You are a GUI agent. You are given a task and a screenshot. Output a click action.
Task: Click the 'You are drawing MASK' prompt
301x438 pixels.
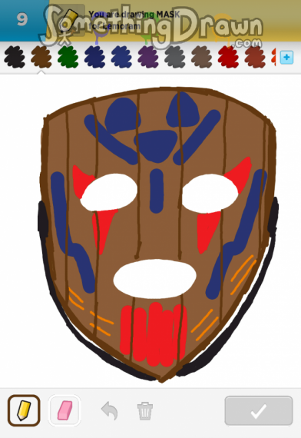[x=134, y=15]
